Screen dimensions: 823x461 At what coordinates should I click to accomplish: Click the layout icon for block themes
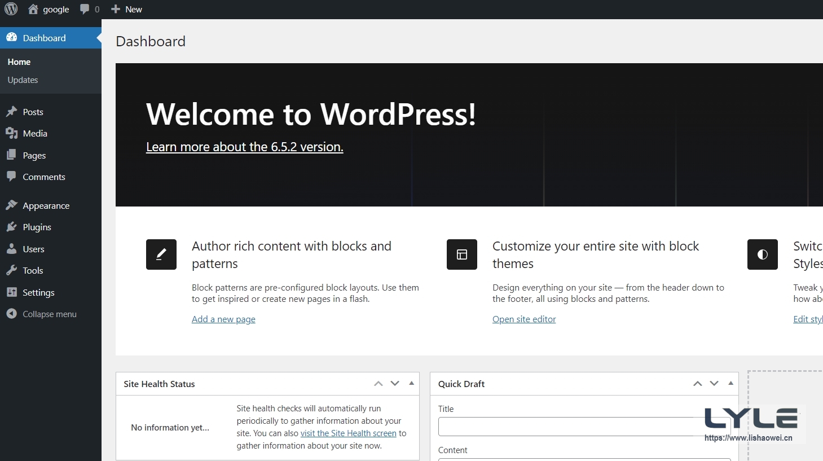(462, 254)
